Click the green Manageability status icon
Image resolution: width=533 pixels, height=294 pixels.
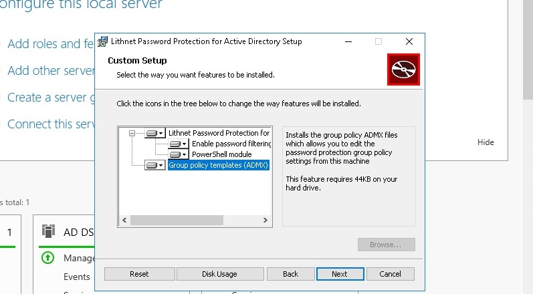pyautogui.click(x=47, y=257)
